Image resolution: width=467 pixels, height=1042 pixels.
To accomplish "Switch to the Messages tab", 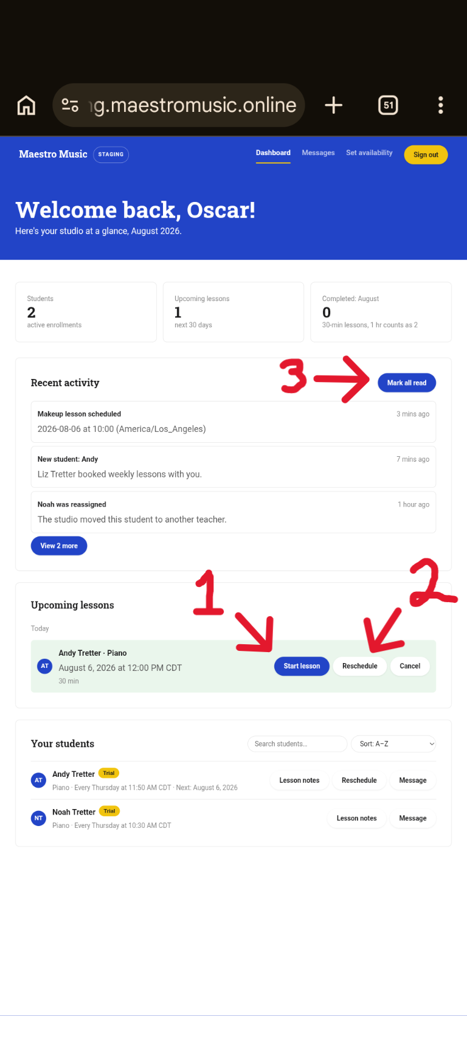I will tap(318, 153).
